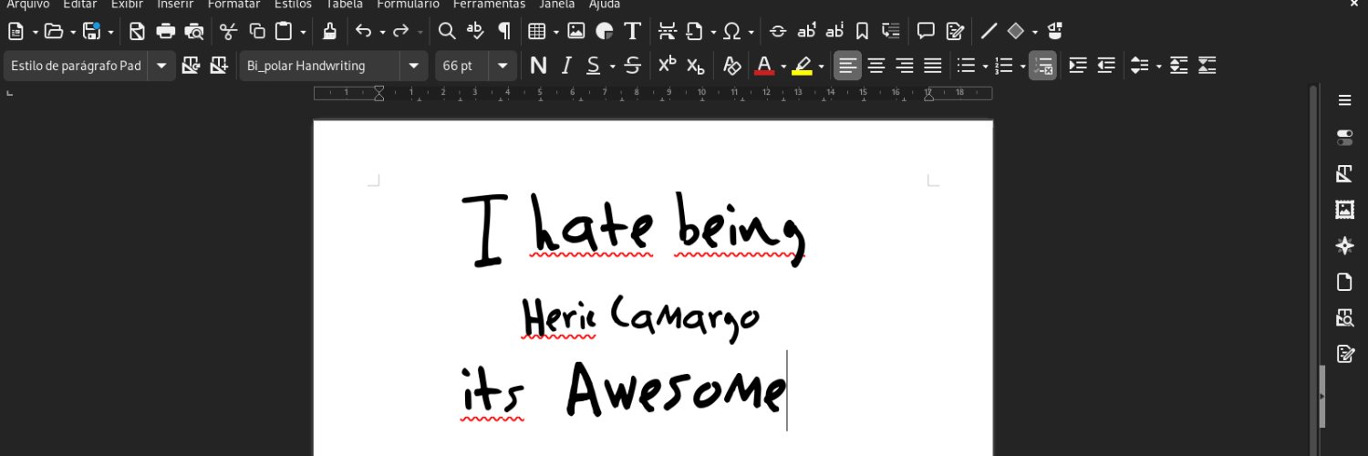The height and width of the screenshot is (456, 1368).
Task: Toggle formatting marks pilcrow icon
Action: coord(503,32)
